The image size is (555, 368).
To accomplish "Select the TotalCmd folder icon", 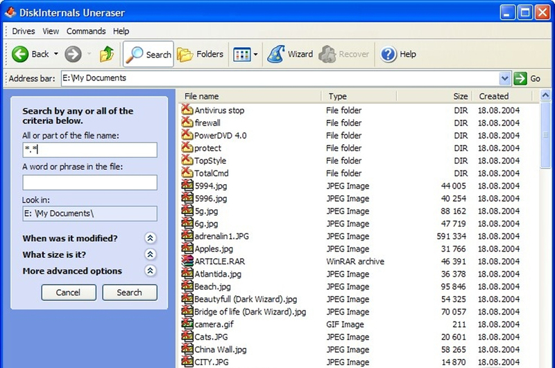I will click(x=187, y=173).
